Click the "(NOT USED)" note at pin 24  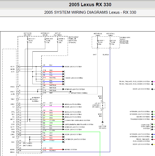pos(28,146)
